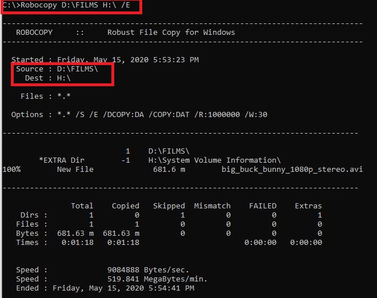The image size is (377, 298).
Task: Click the Dirs Extras value 1
Action: [320, 215]
